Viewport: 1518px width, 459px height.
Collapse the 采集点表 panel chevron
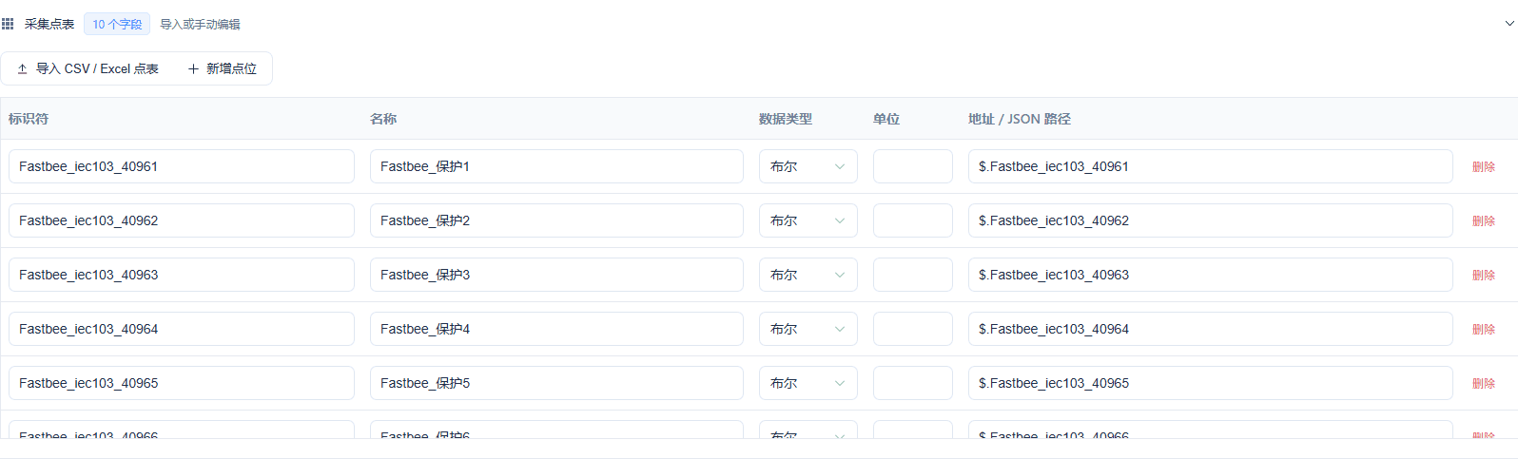point(1509,24)
